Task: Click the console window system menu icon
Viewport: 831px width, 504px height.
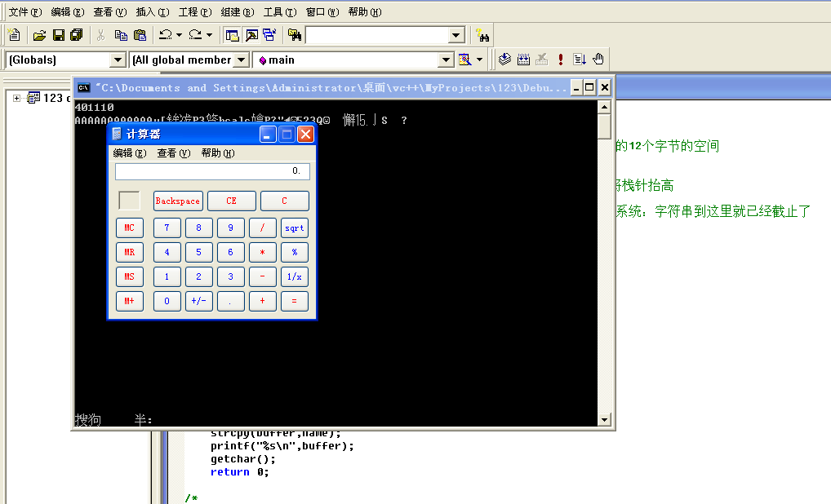Action: pyautogui.click(x=83, y=88)
